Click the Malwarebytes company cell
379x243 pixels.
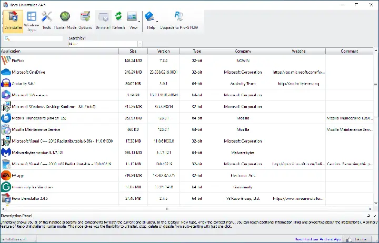click(x=243, y=153)
